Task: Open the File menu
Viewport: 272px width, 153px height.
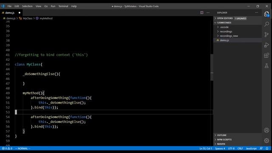Action: (9, 6)
